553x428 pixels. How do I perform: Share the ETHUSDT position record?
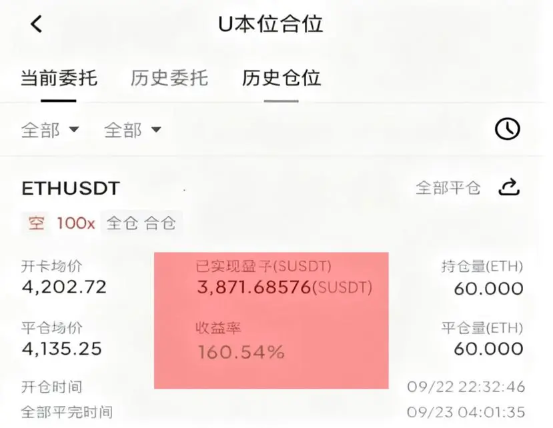click(509, 187)
